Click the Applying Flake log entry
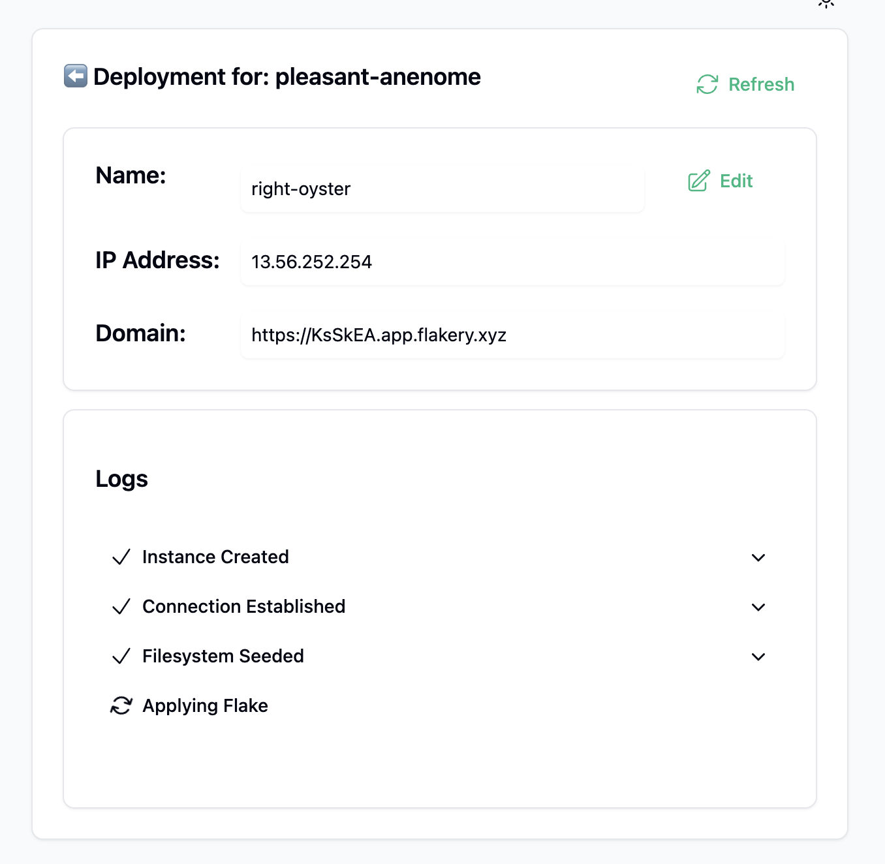The width and height of the screenshot is (885, 864). 205,706
